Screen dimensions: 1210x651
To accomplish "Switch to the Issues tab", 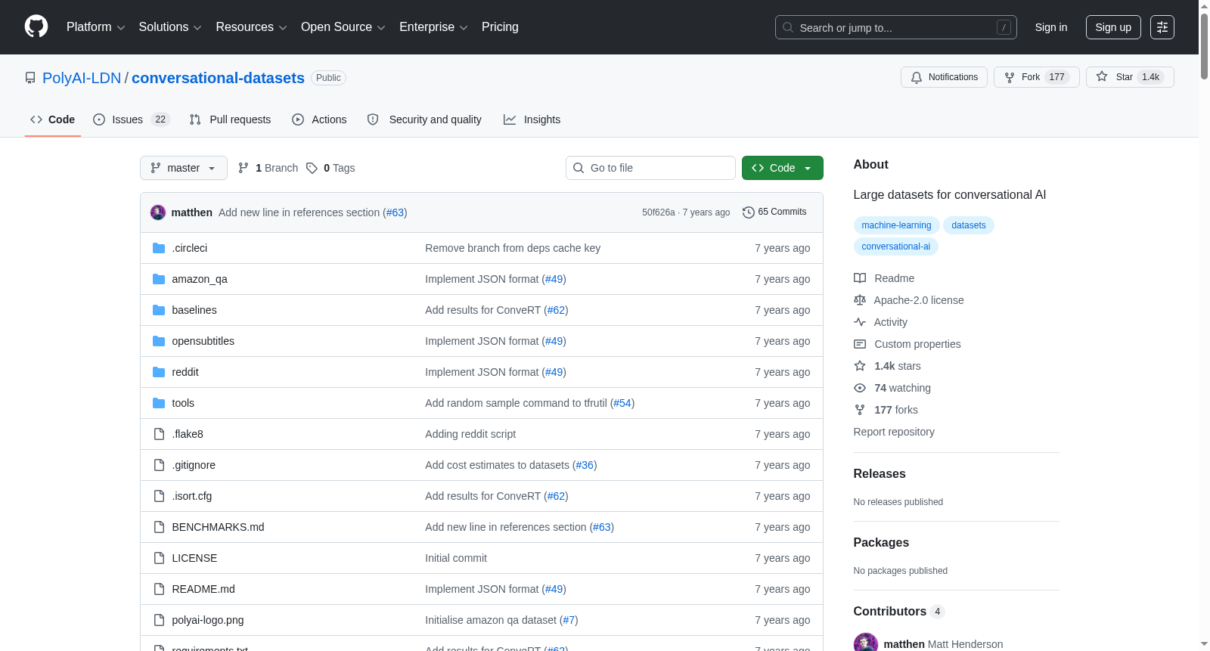I will click(132, 119).
